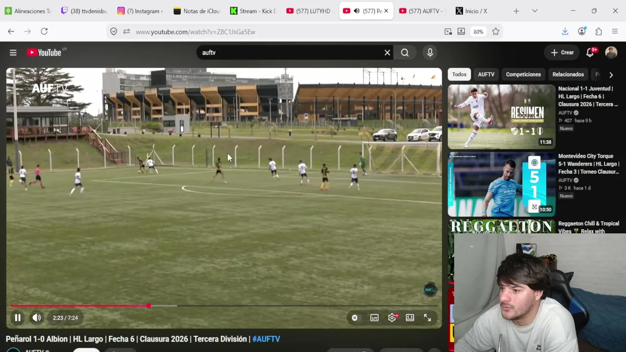This screenshot has width=626, height=352.
Task: Turn on subtitles in the video player
Action: (x=374, y=318)
